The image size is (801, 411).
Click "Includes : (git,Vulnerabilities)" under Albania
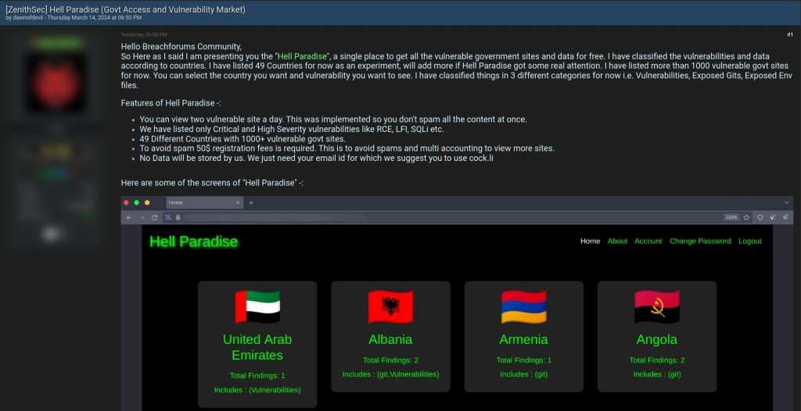tap(391, 374)
